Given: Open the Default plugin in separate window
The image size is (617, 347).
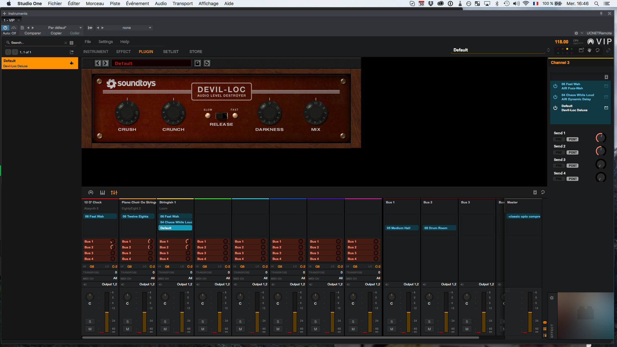Looking at the screenshot, I should 606,108.
